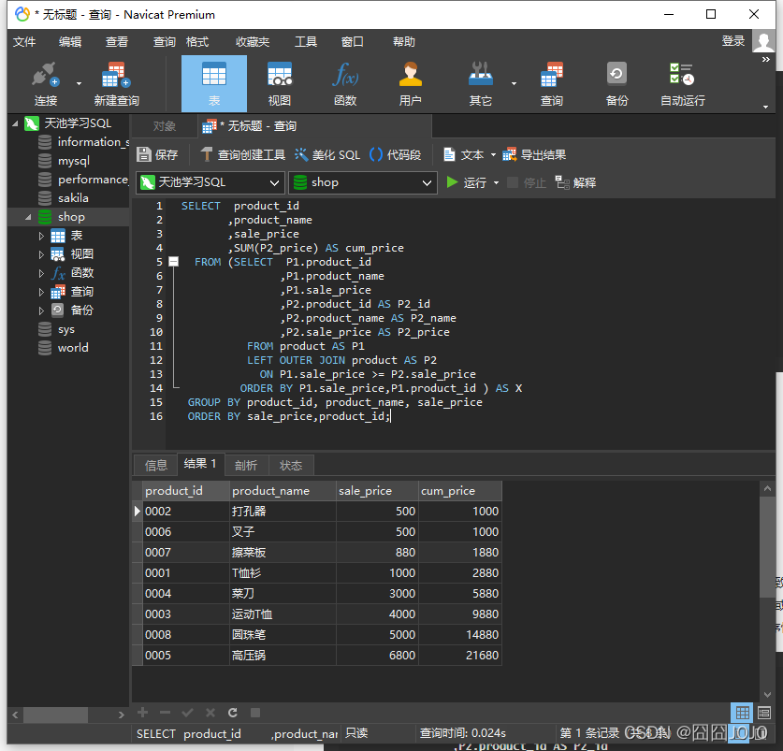Open the 视图 views toolbar icon
Image resolution: width=783 pixels, height=751 pixels.
(279, 83)
